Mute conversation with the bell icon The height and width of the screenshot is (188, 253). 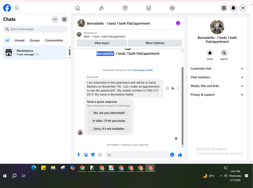point(210,53)
